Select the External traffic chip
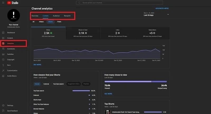Screen dimensions: 211x114 (46, 84)
